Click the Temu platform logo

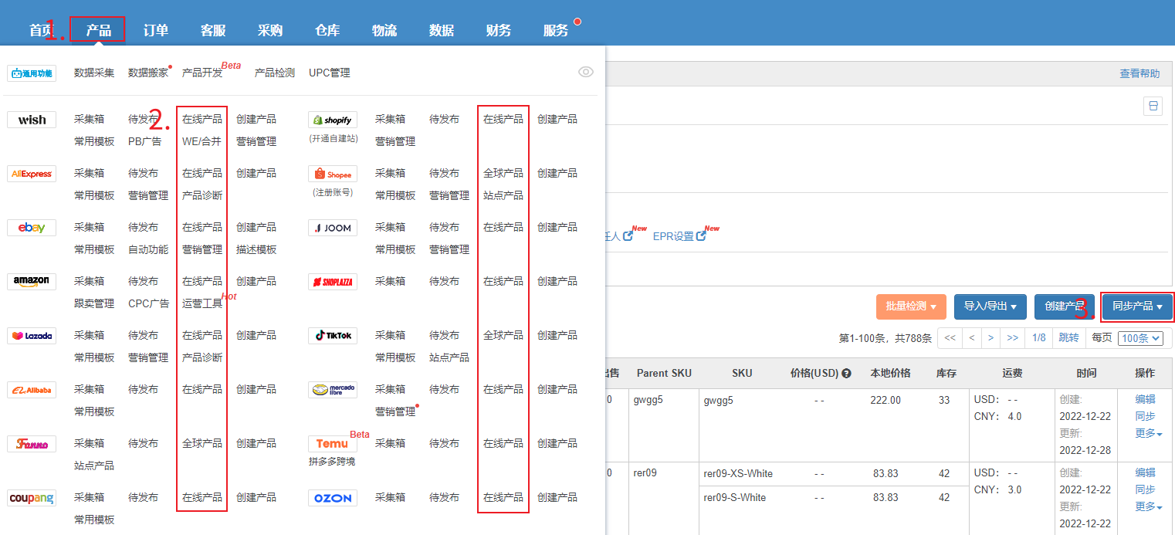(x=332, y=444)
